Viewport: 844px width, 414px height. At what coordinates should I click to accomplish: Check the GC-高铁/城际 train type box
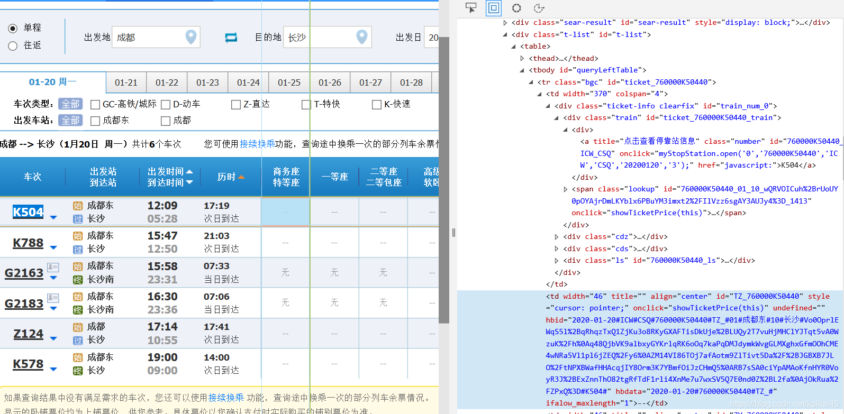pos(95,105)
